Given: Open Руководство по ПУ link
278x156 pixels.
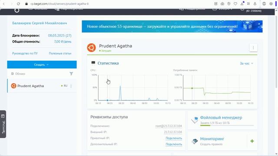Looking at the screenshot, I should (25, 53).
